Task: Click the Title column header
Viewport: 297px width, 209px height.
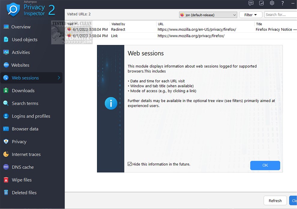Action: pyautogui.click(x=259, y=24)
